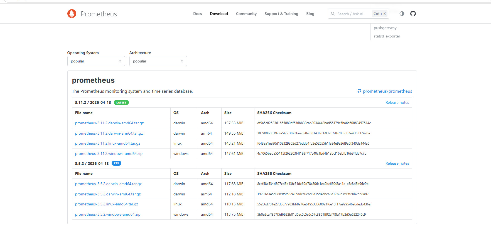Download prometheus-3.5.2.darwin-amd64.tar.gz
The image size is (491, 229).
click(x=108, y=184)
